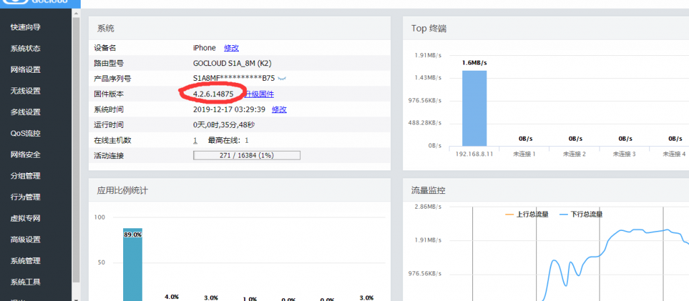Toggle the 上行总流量 legend series

(x=526, y=214)
